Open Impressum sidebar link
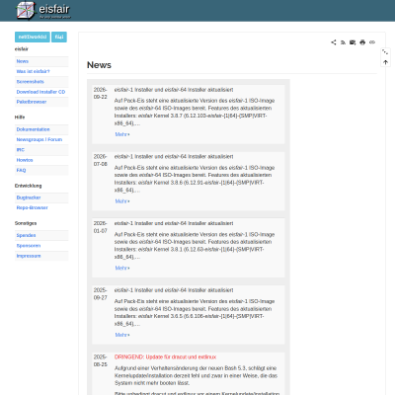This screenshot has width=395, height=395. [x=29, y=256]
